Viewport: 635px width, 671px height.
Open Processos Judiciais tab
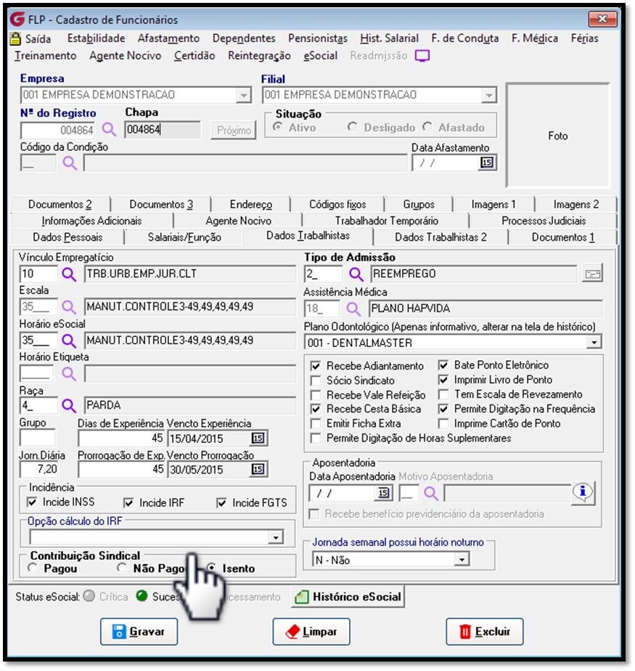(x=544, y=221)
